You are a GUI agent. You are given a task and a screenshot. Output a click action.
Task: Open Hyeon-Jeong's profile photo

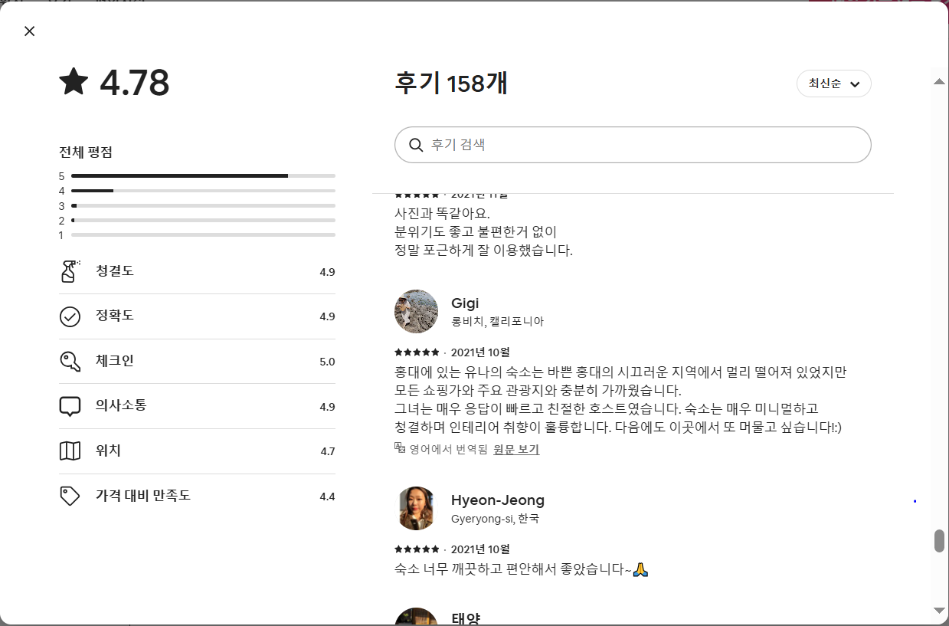point(416,508)
